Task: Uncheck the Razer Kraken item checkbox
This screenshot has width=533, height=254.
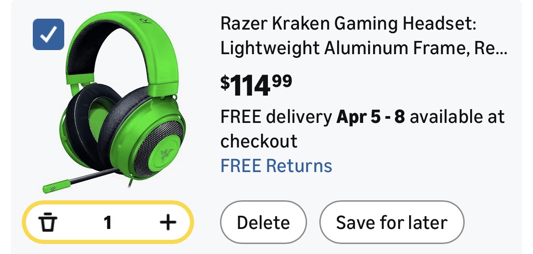Action: coord(48,34)
